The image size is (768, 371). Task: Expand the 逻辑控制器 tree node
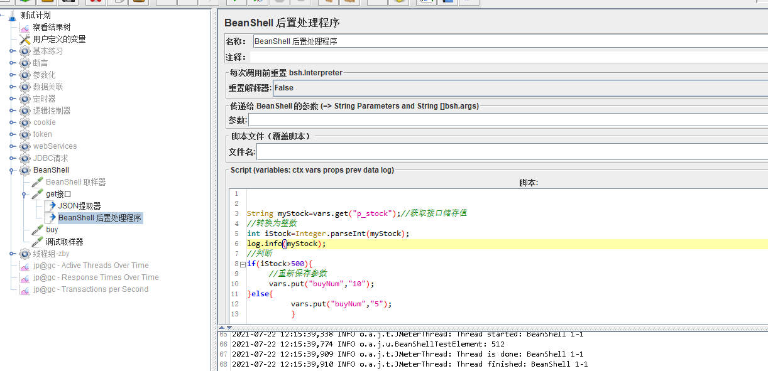point(12,110)
